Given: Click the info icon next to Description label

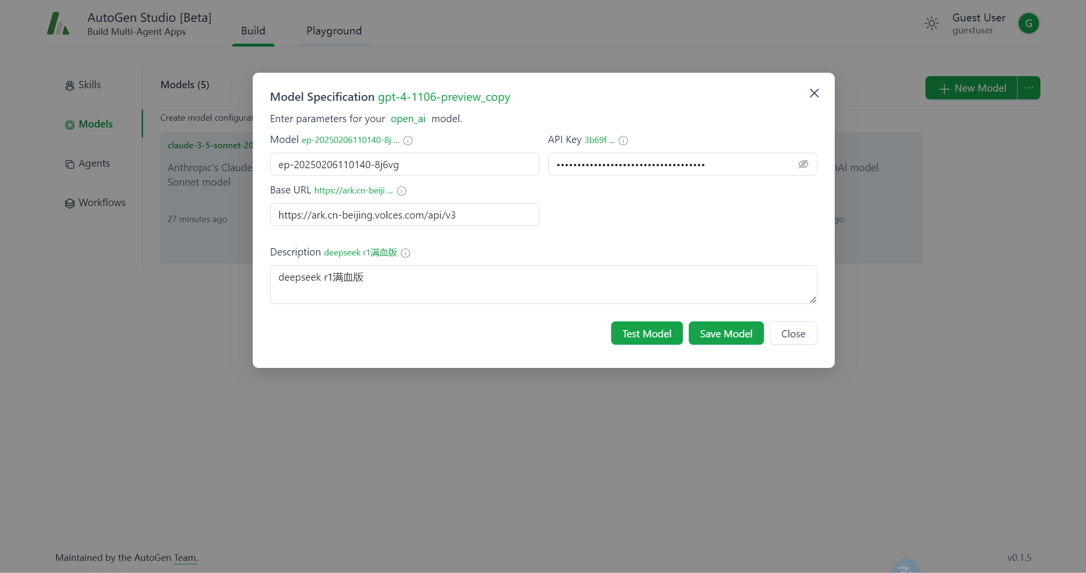Looking at the screenshot, I should (405, 253).
